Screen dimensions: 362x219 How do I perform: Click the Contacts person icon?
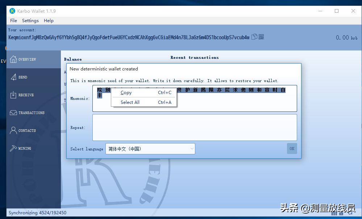[x=13, y=131]
